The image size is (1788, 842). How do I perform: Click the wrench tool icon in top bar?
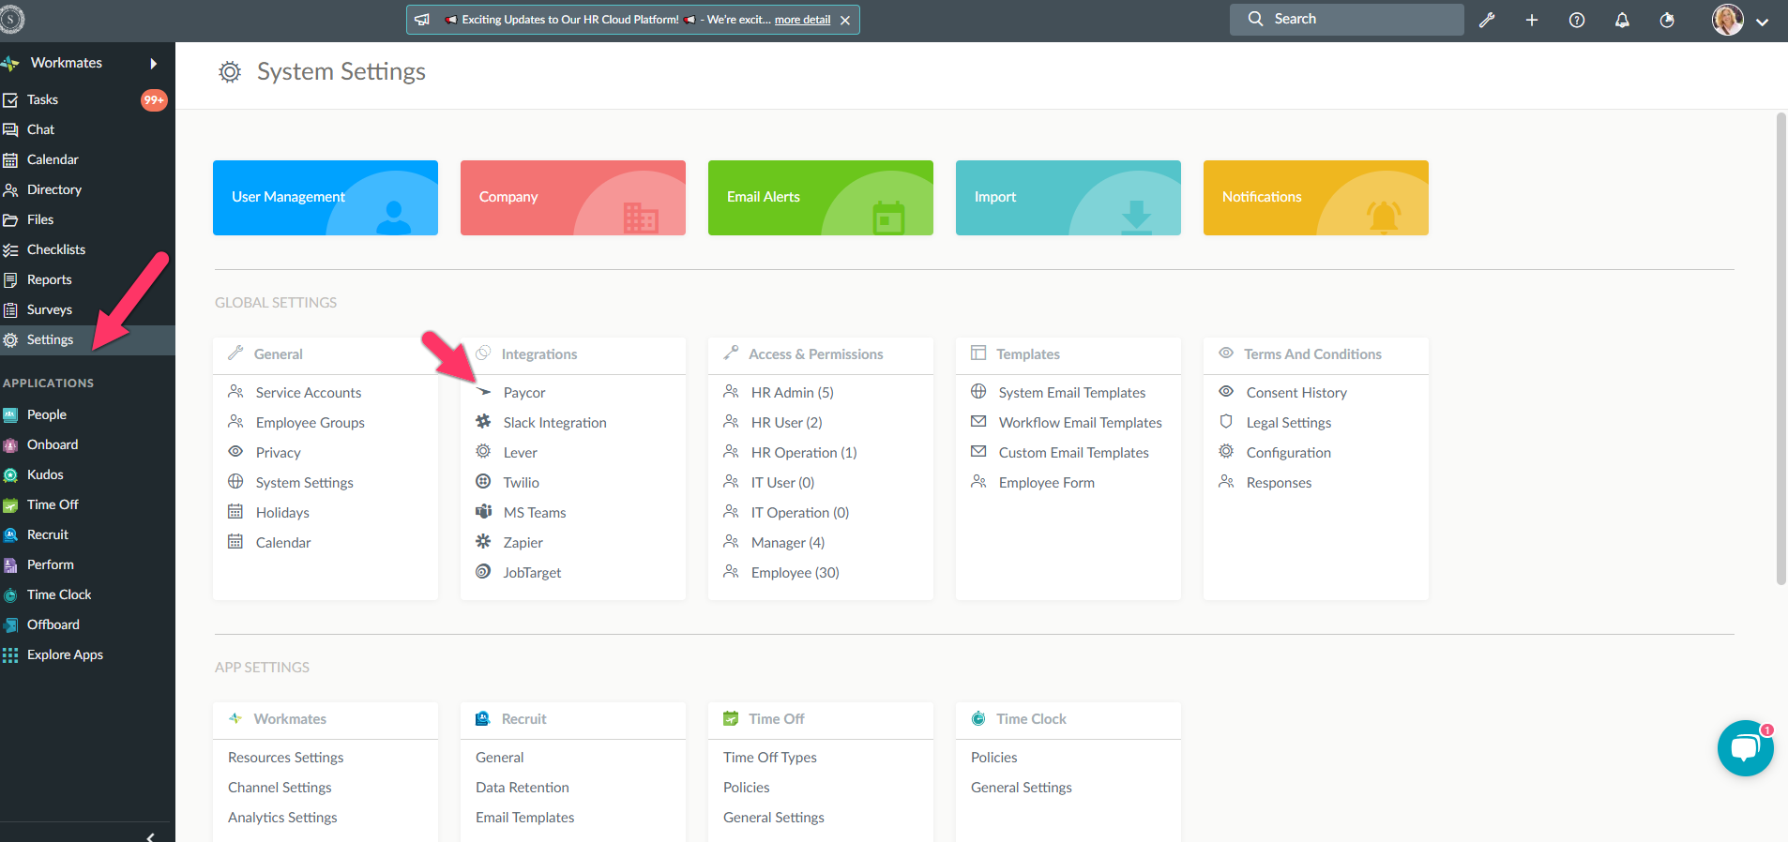(x=1487, y=20)
